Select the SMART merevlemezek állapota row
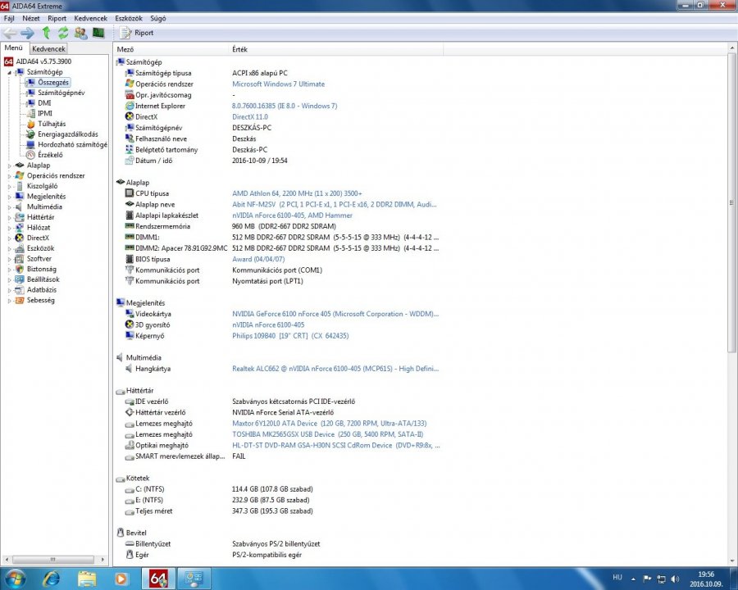738x590 pixels. coord(278,456)
